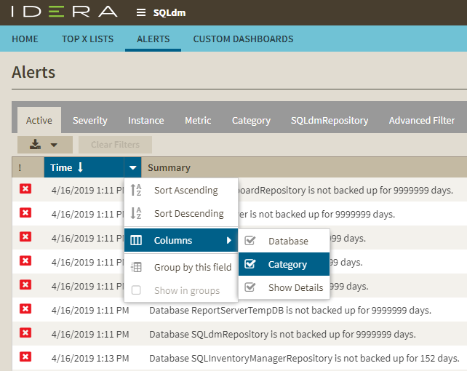Click the IDERA logo
This screenshot has height=371, width=467.
pos(64,12)
